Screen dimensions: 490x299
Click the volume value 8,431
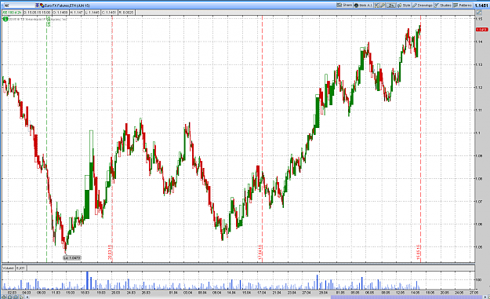pyautogui.click(x=20, y=268)
